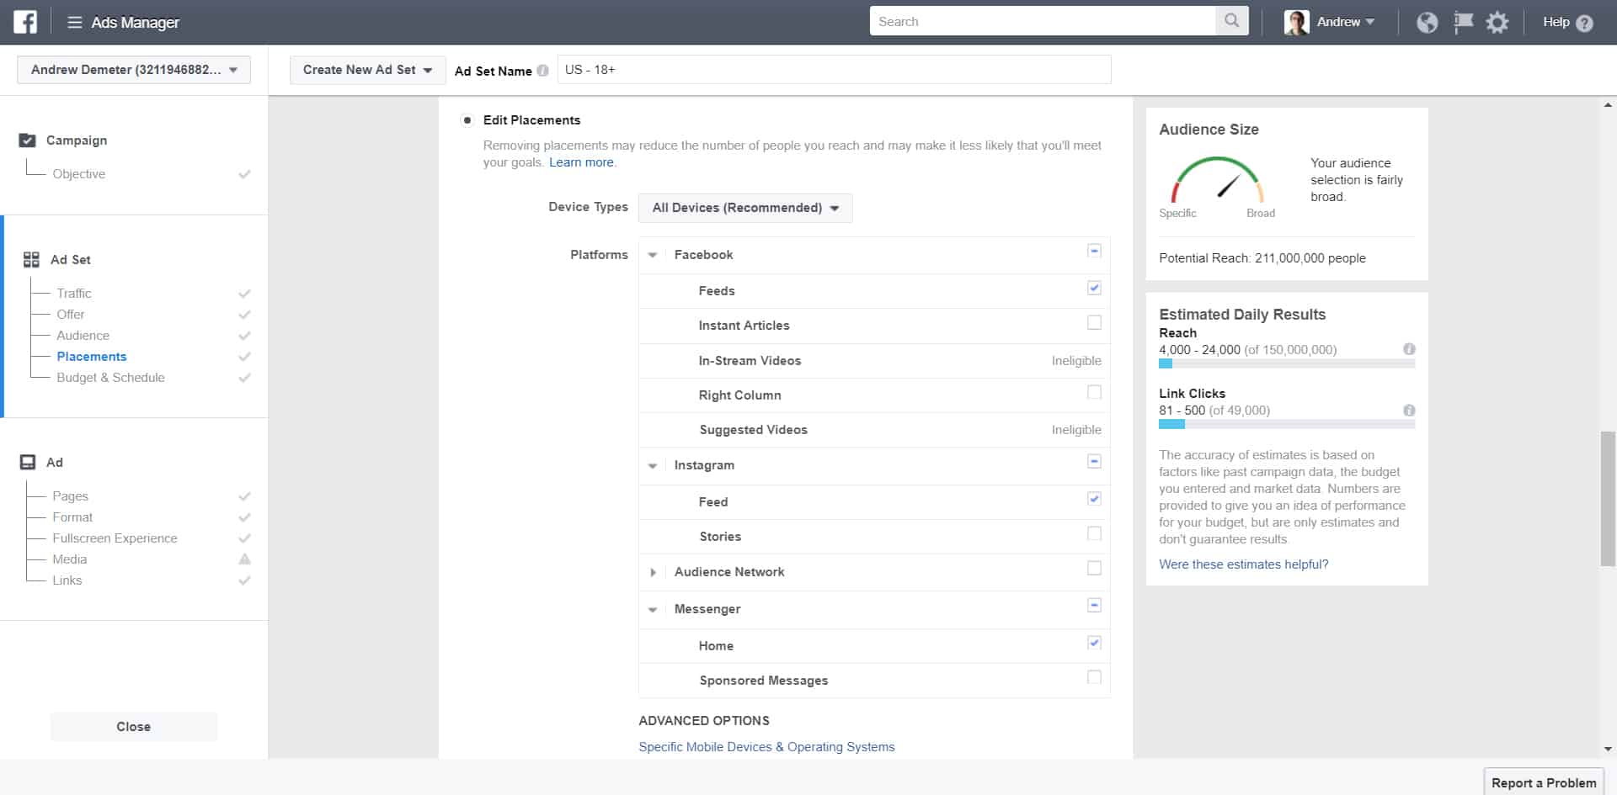
Task: Open the settings gear icon
Action: [1497, 23]
